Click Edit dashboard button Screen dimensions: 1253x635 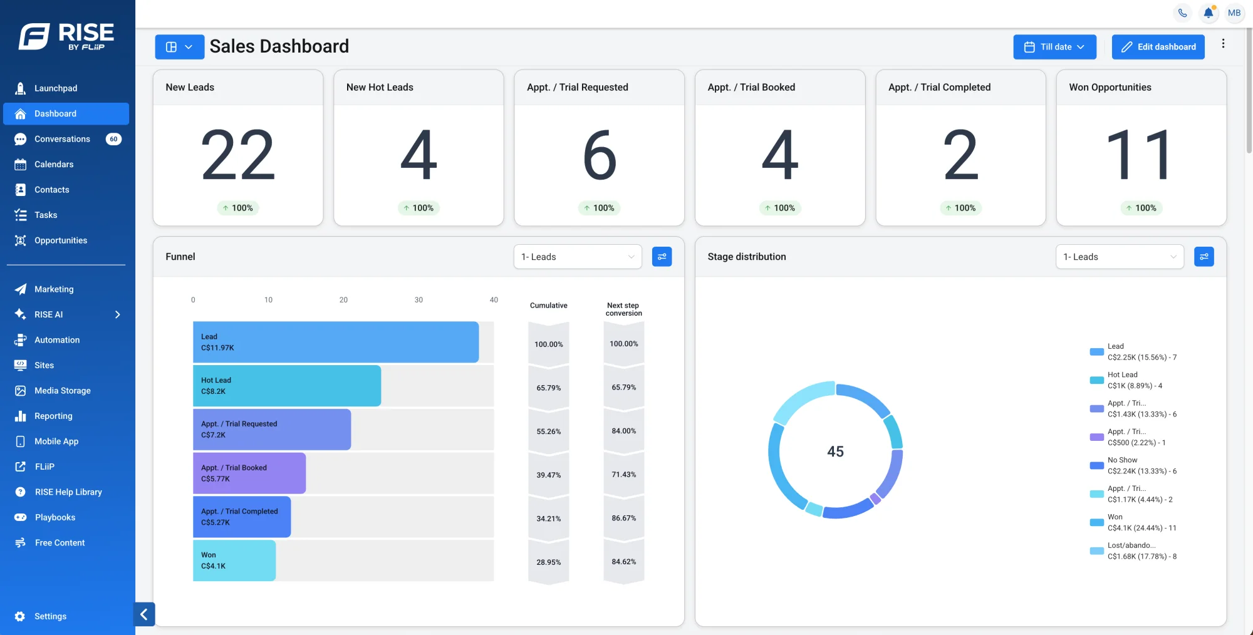tap(1158, 47)
